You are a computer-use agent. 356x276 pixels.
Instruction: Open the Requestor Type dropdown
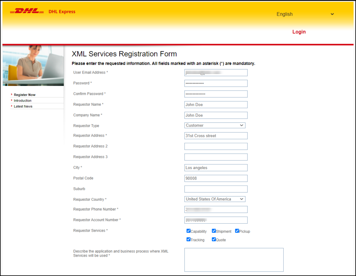point(215,125)
